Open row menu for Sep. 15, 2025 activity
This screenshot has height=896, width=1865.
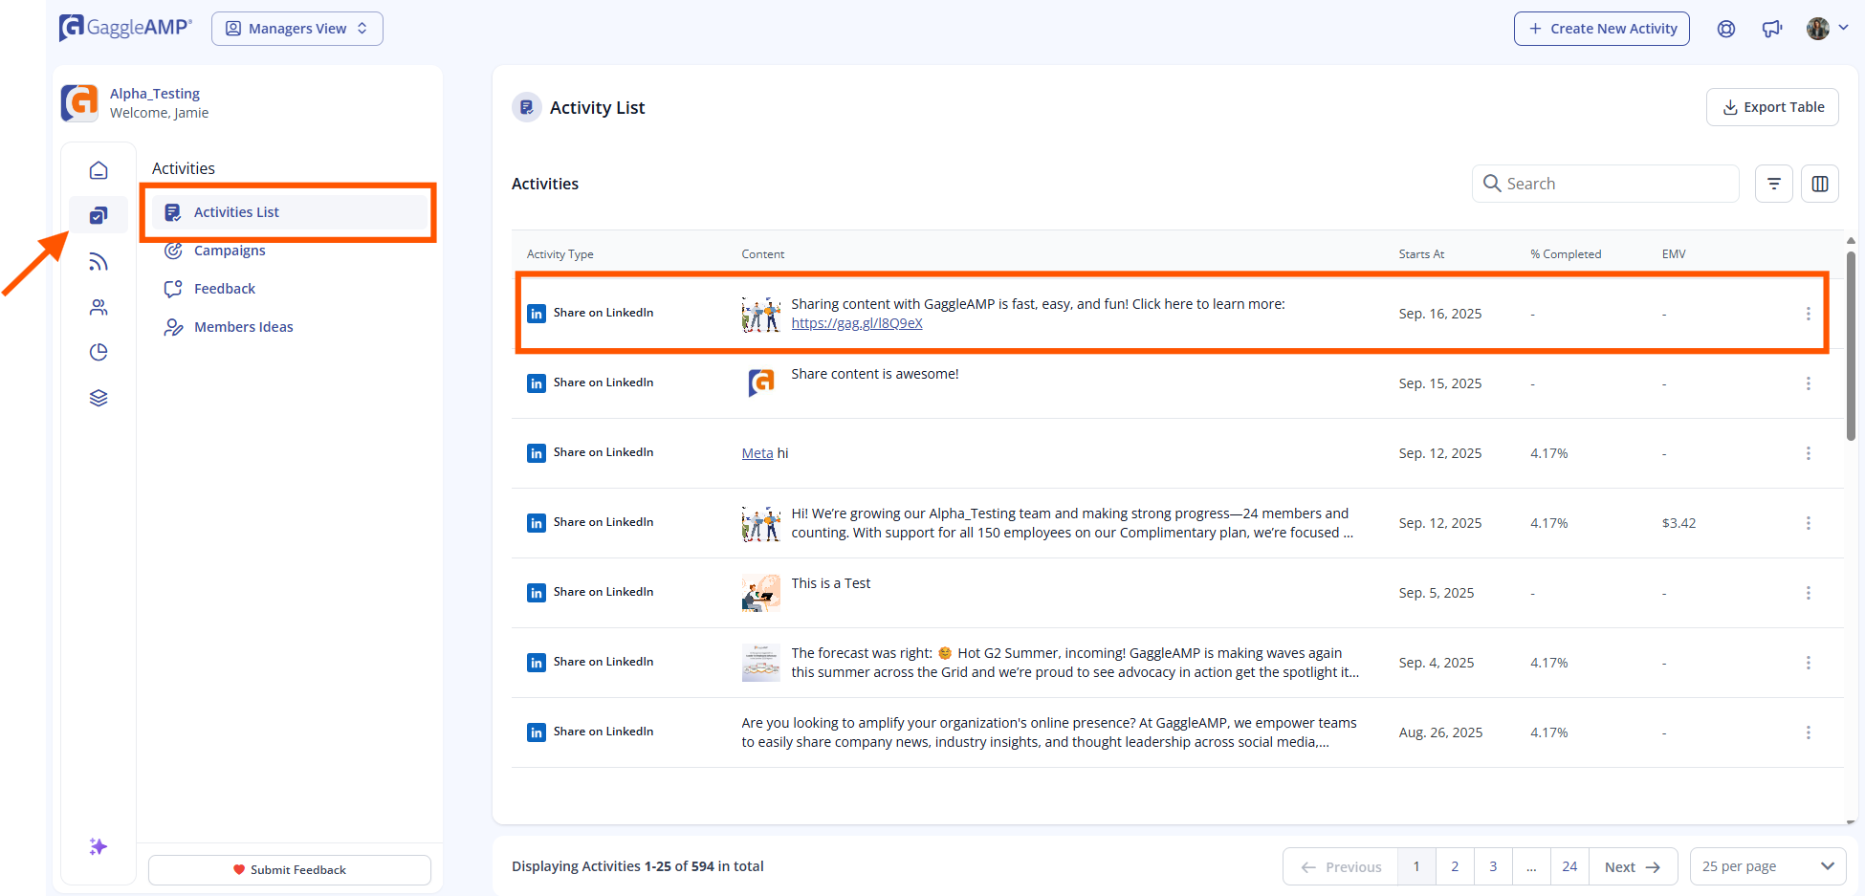point(1808,383)
